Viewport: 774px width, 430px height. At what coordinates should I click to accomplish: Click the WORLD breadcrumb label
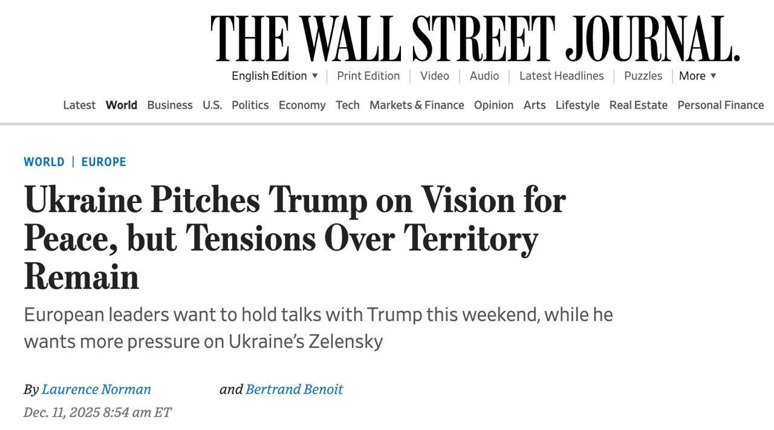click(44, 162)
